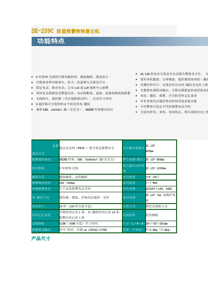
Task: Click table header cell '报警通讯方式'
Action: tap(45, 148)
